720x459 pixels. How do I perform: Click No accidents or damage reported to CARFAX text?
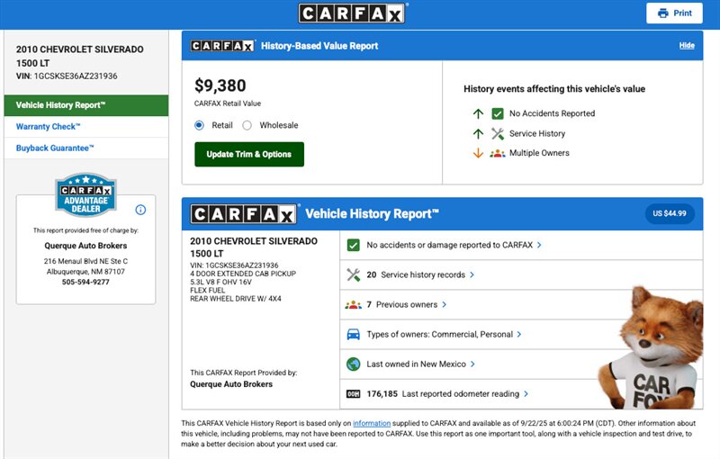449,245
